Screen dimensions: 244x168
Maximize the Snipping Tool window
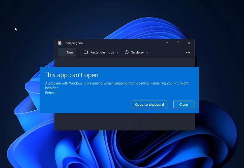pyautogui.click(x=178, y=43)
